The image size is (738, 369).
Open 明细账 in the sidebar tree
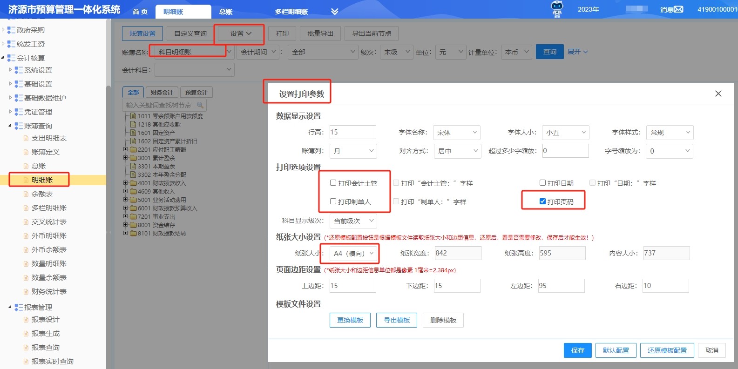pos(42,180)
